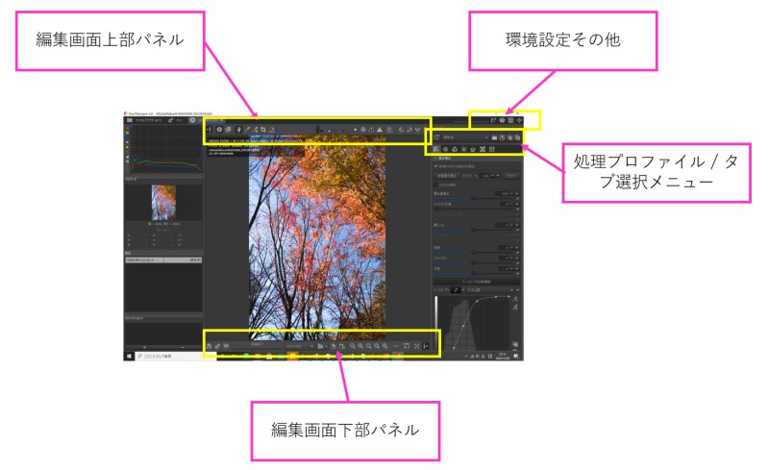This screenshot has height=470, width=769.
Task: Collapse the Exposure section header
Action: (477, 158)
